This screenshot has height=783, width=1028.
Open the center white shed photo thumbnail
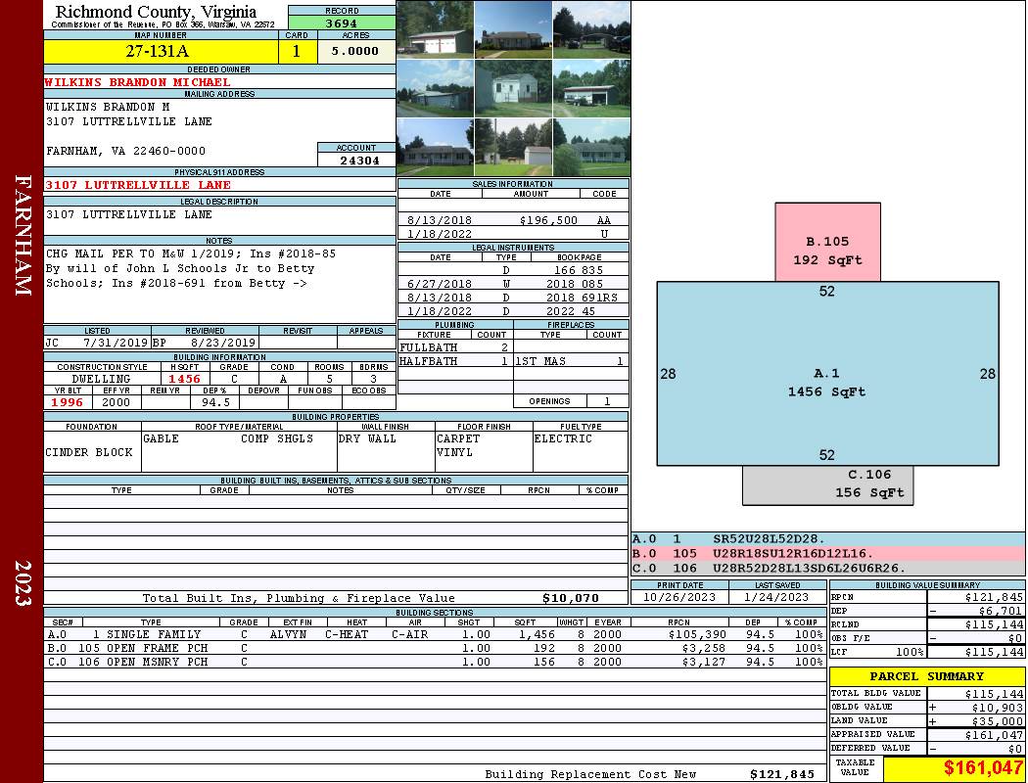tap(513, 88)
